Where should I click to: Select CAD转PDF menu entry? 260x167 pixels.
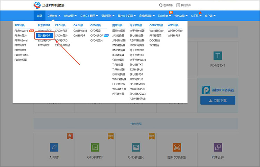[x=61, y=31]
